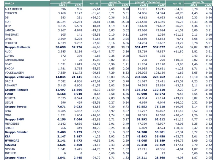
Task: Click the MARCA column header
Action: click(27, 4)
